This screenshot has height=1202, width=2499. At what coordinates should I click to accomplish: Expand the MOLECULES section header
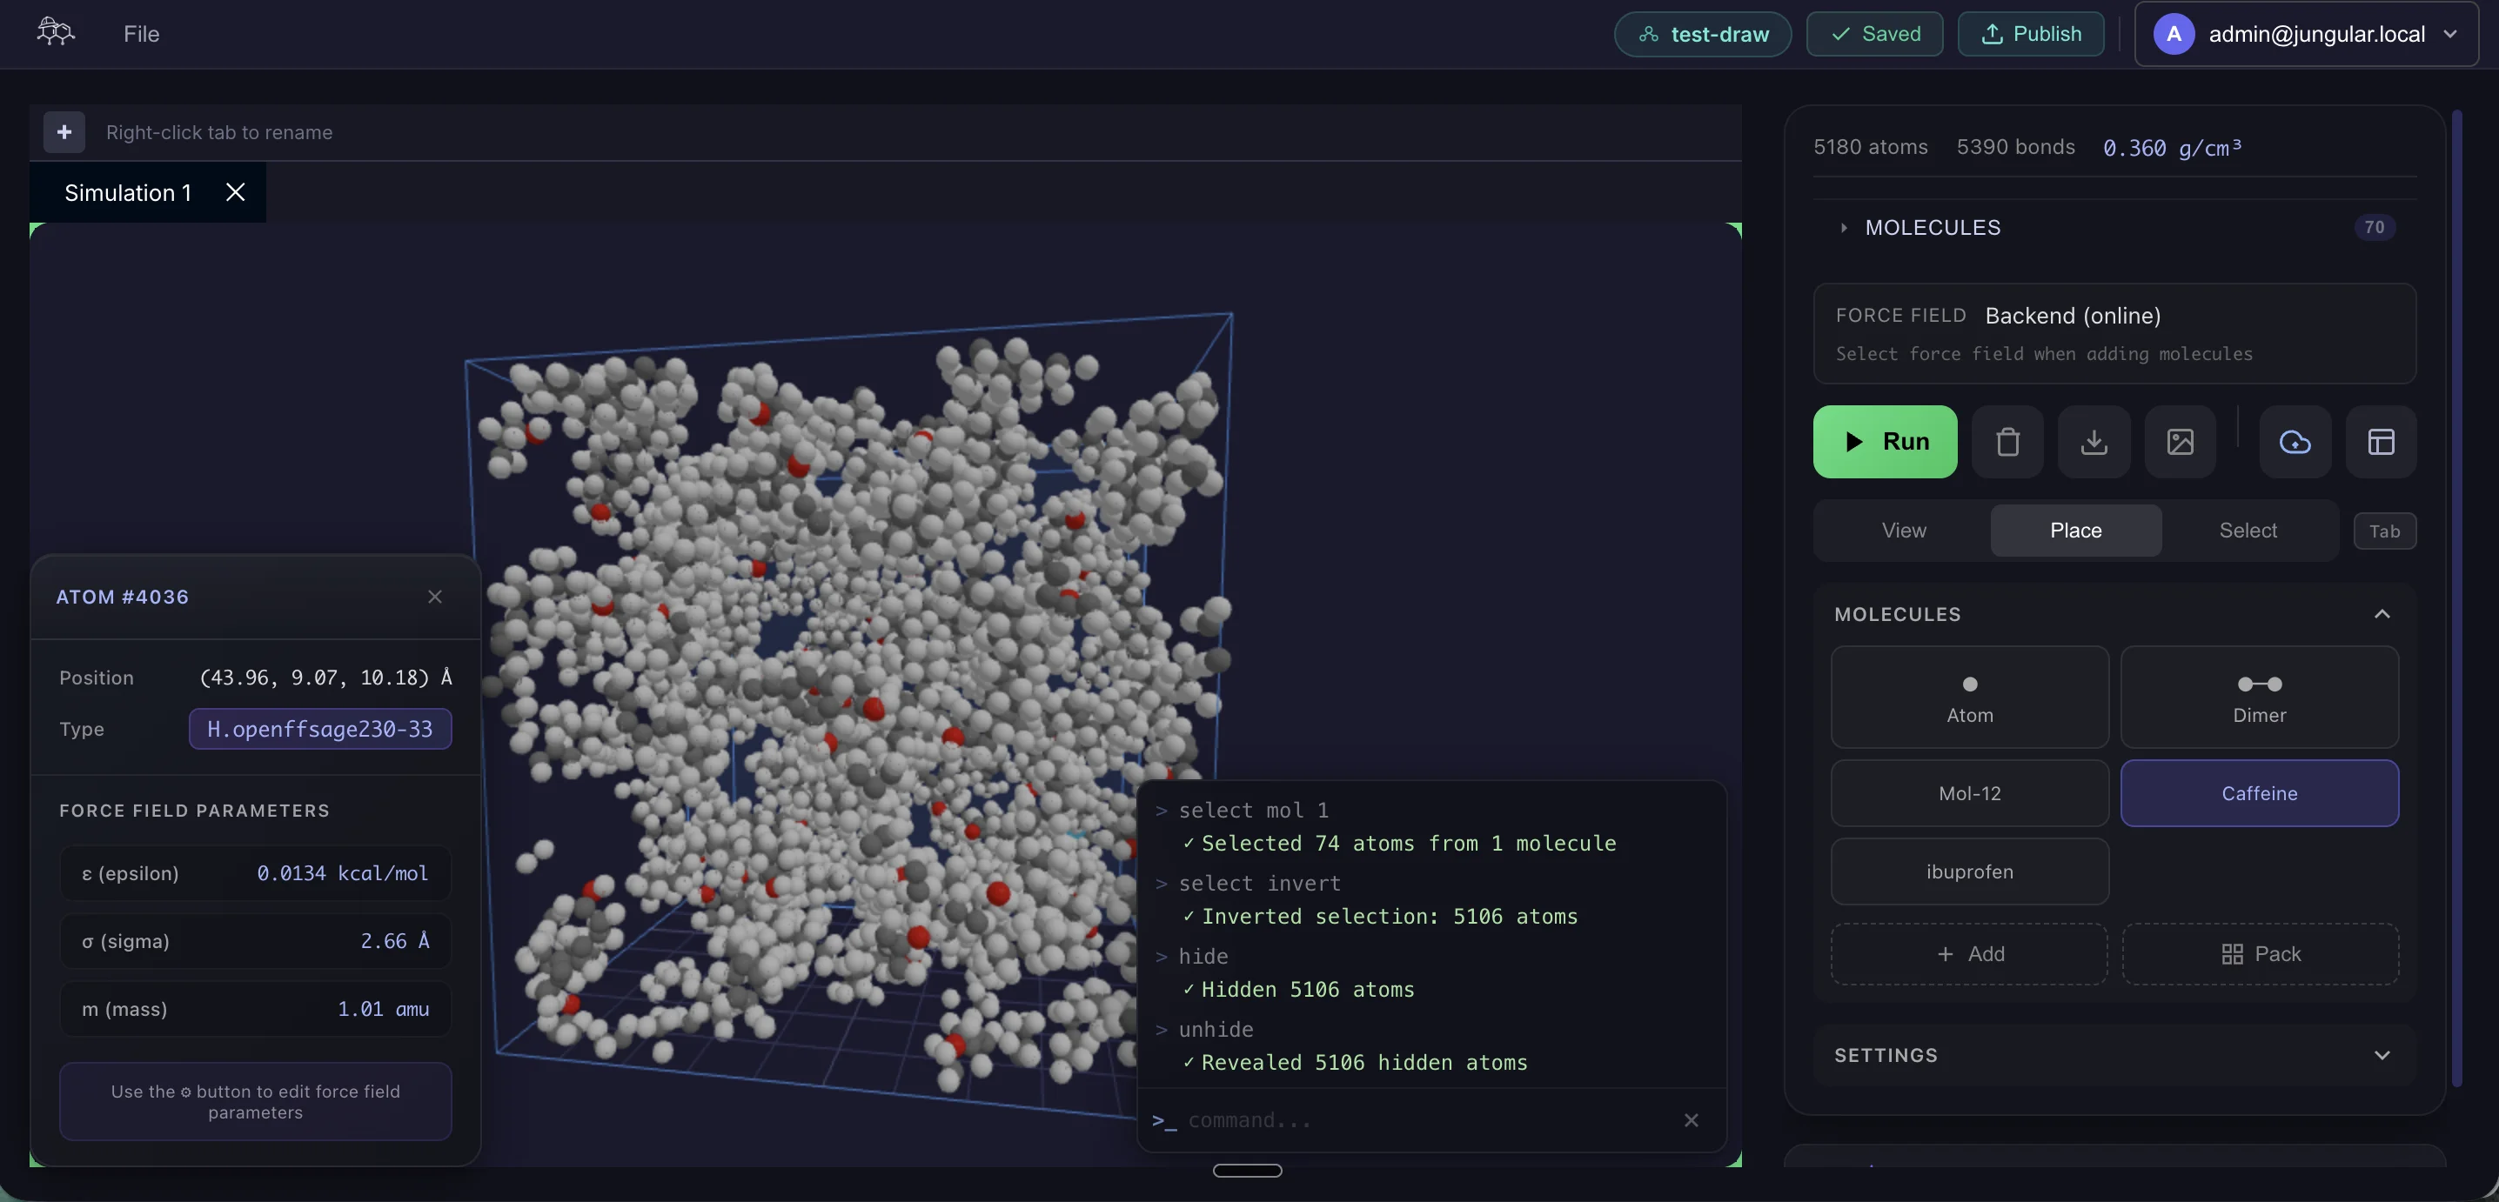click(1933, 227)
